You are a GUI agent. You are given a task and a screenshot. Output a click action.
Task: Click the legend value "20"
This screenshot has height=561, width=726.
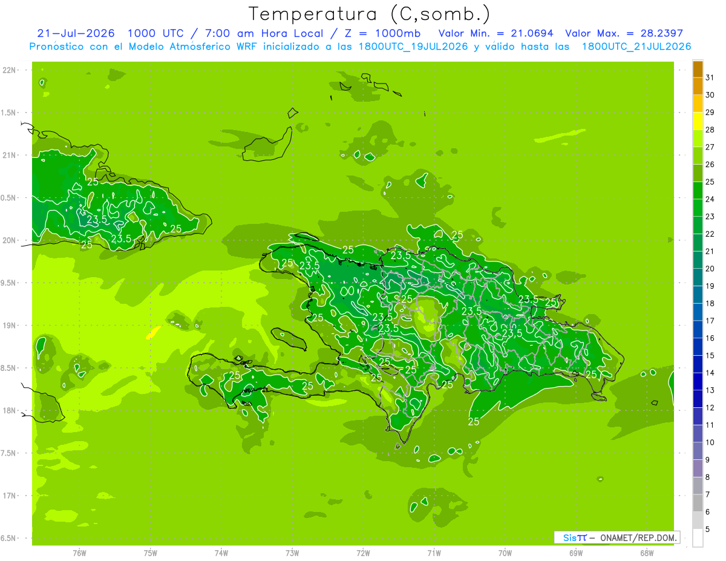click(x=710, y=269)
